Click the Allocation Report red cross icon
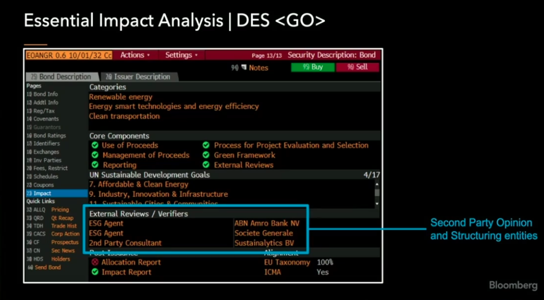Image resolution: width=544 pixels, height=300 pixels. [95, 262]
